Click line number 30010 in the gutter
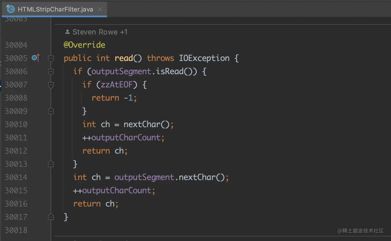The width and height of the screenshot is (391, 241). (16, 124)
